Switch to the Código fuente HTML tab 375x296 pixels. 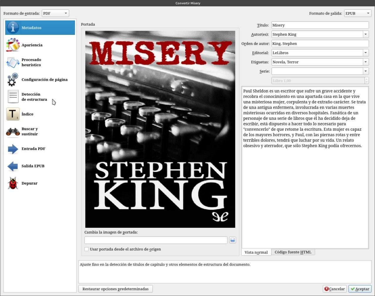(293, 252)
